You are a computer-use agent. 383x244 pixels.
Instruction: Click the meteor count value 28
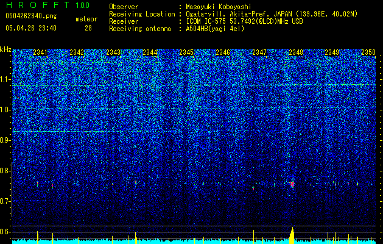click(88, 28)
